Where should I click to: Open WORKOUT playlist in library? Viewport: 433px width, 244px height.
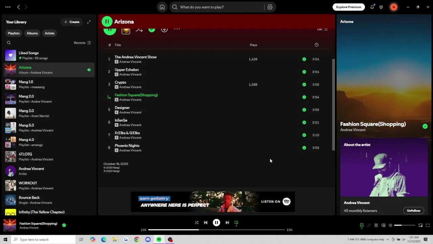pyautogui.click(x=49, y=185)
